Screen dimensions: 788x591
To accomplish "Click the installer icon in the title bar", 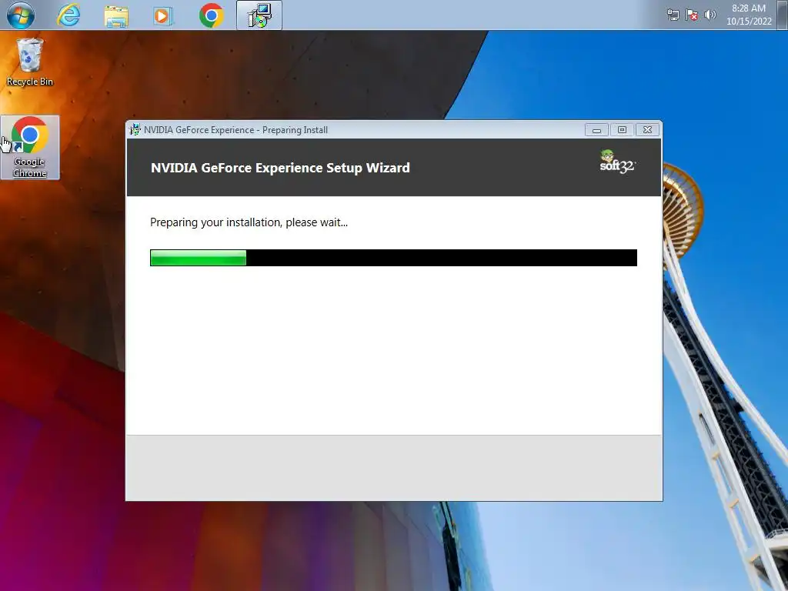I will tap(135, 129).
